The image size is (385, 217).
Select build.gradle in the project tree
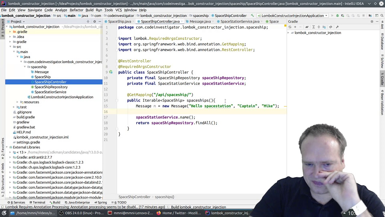(26, 117)
